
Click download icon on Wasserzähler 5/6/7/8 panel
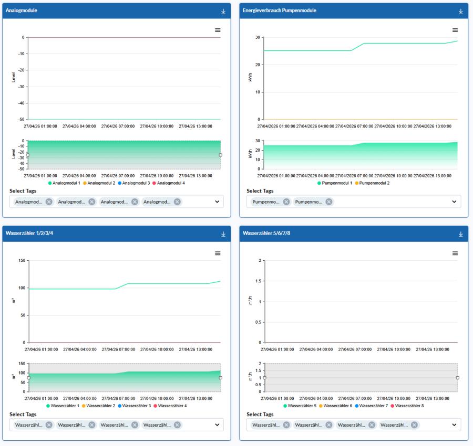click(461, 234)
